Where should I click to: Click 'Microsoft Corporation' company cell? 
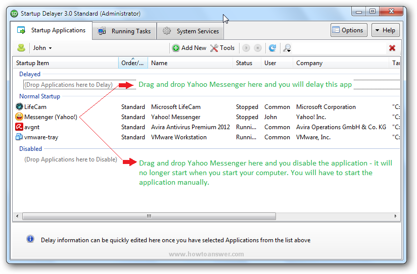326,107
